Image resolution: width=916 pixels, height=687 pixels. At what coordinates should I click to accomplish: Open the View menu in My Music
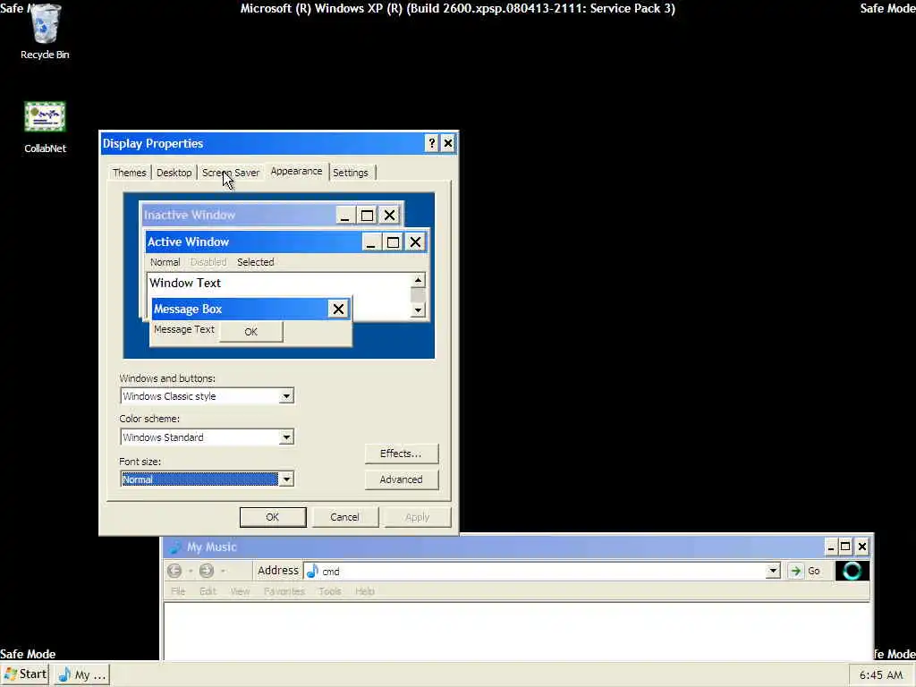[x=240, y=591]
